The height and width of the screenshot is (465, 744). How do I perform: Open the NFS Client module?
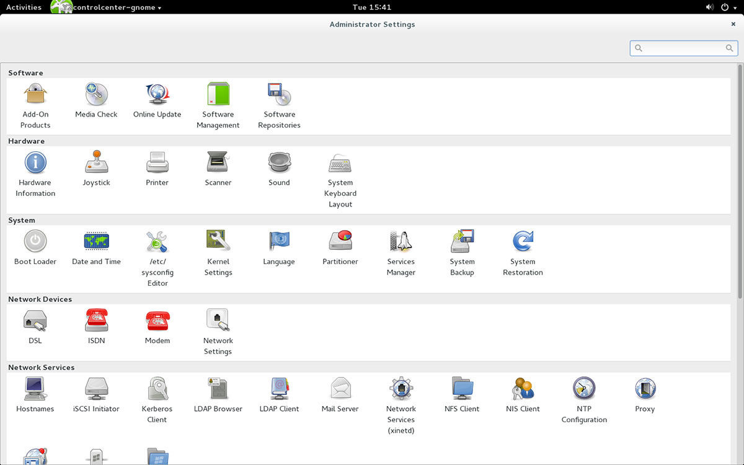(x=462, y=395)
